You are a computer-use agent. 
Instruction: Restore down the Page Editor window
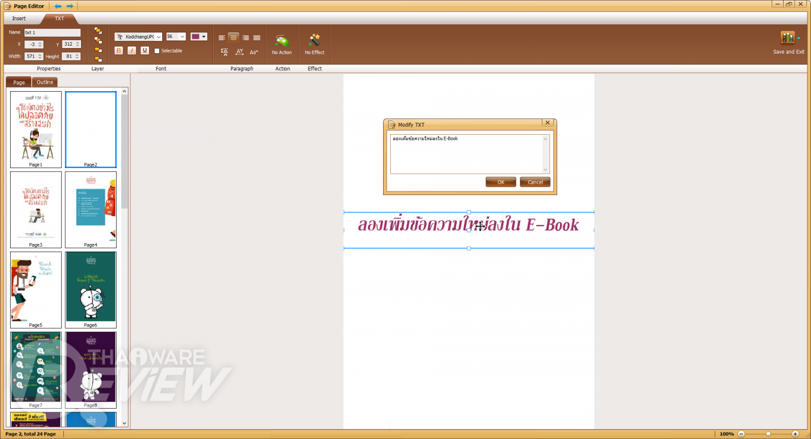789,4
